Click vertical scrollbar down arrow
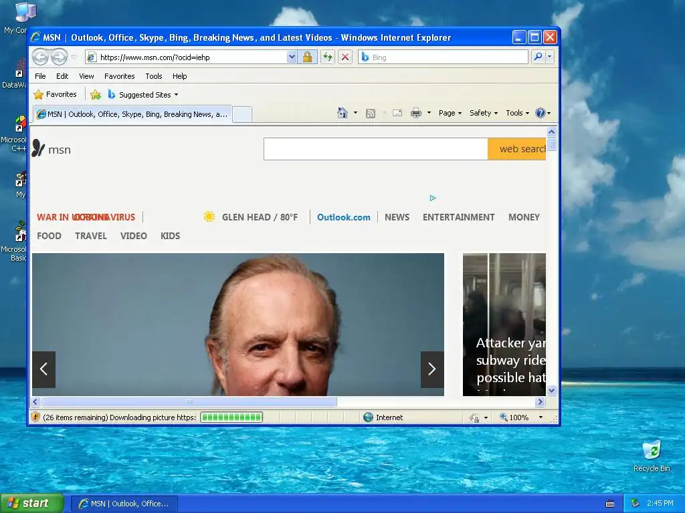The height and width of the screenshot is (513, 685). point(551,390)
